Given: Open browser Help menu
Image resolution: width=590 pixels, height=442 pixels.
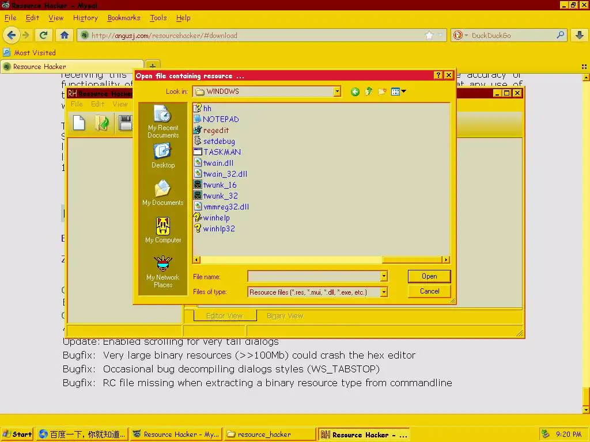Looking at the screenshot, I should (183, 18).
